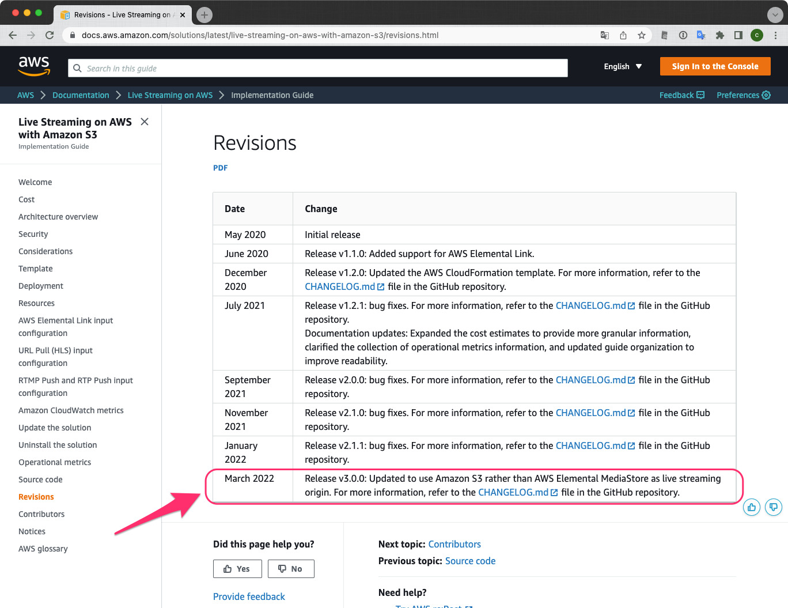This screenshot has width=788, height=608.
Task: Download the PDF version link
Action: 220,168
